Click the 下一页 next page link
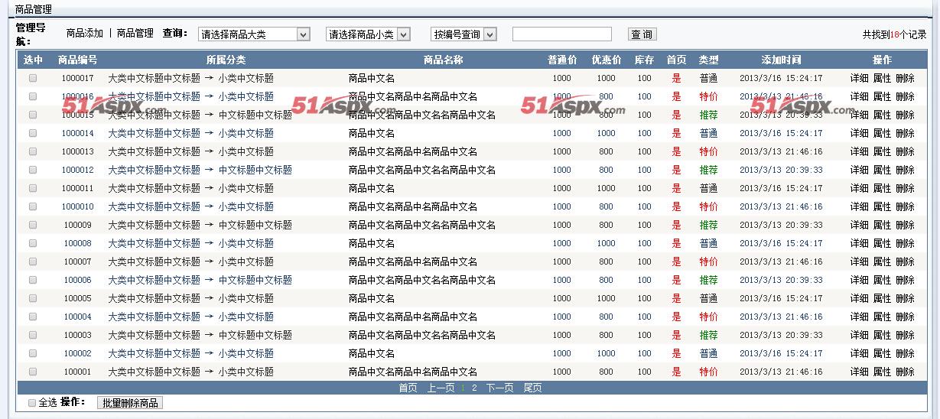 (x=499, y=388)
